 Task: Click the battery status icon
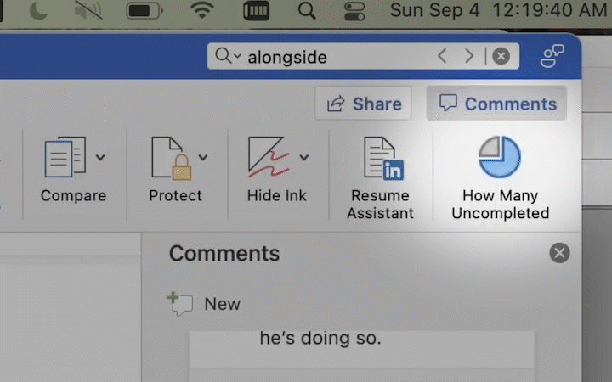point(144,10)
